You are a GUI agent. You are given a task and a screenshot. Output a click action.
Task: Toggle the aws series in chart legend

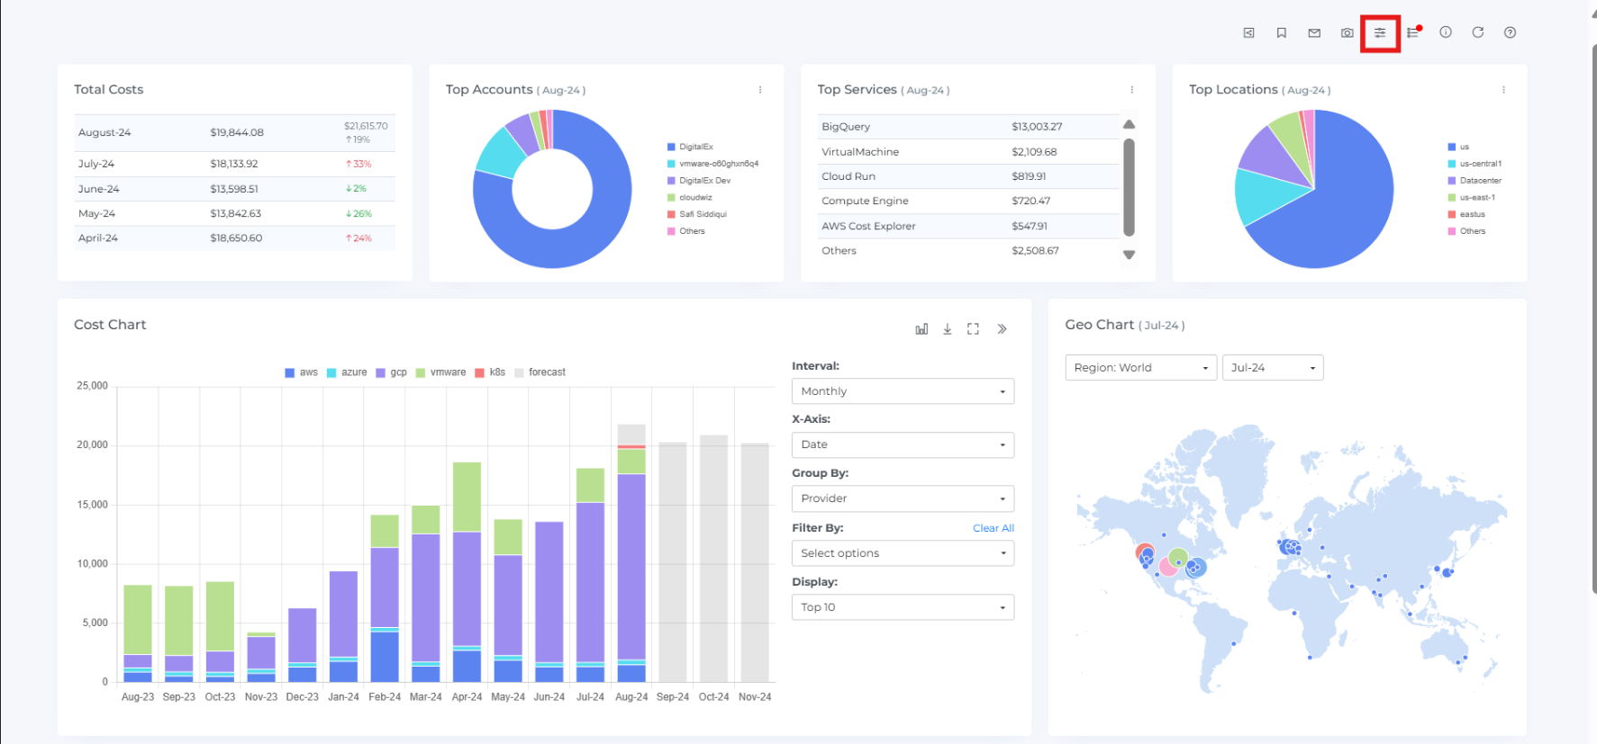click(x=301, y=372)
